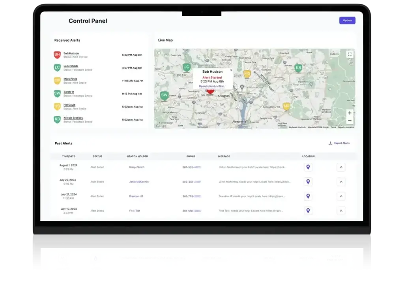Close the Bob Hudson map popup
The height and width of the screenshot is (281, 404).
coord(231,70)
